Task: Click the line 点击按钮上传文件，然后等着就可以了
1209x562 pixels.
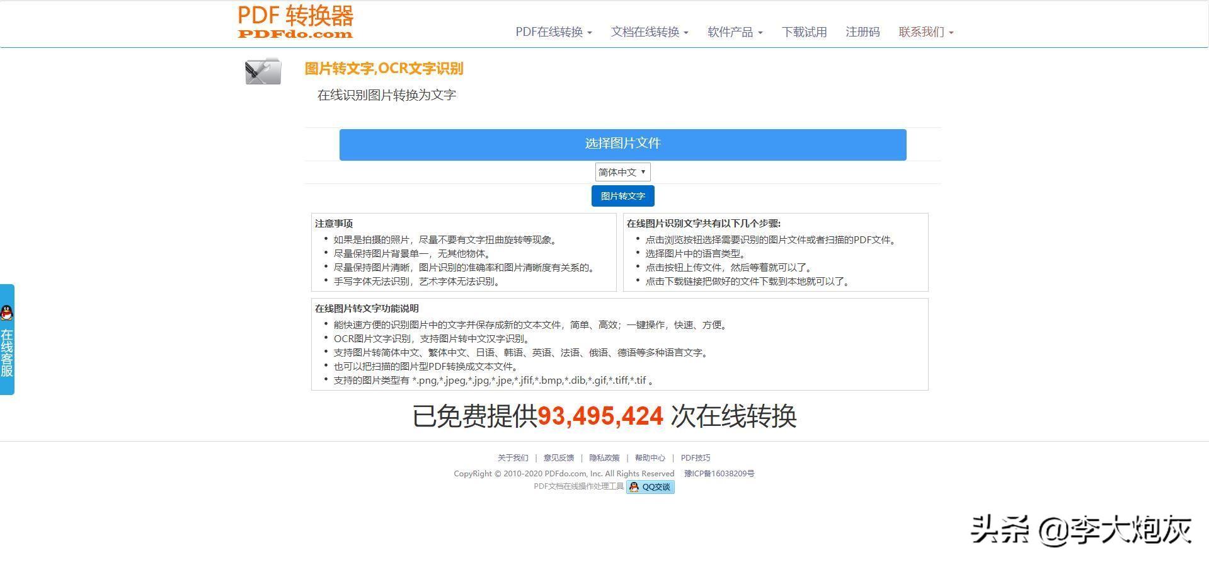Action: (x=730, y=268)
